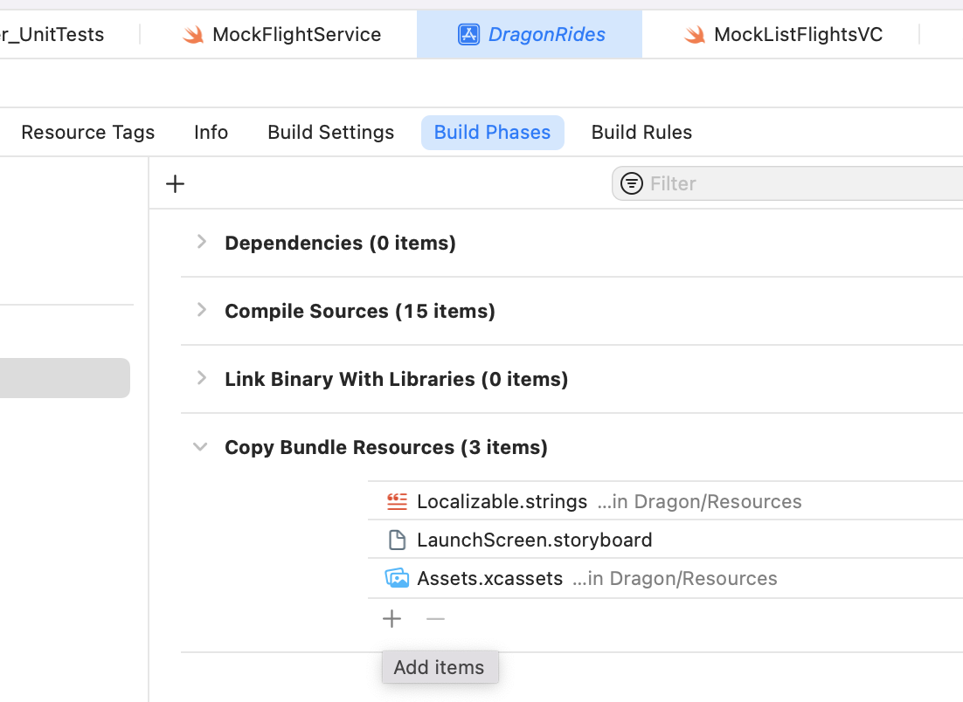Viewport: 963px width, 702px height.
Task: Click the Localizable.strings file icon
Action: click(397, 501)
